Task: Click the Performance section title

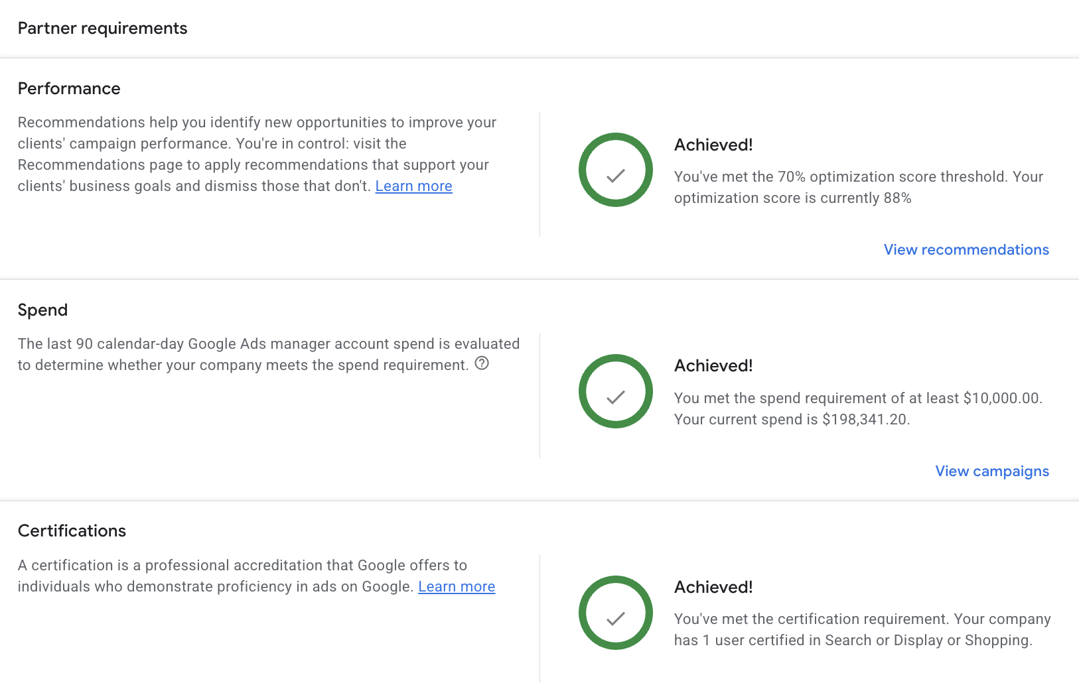Action: 69,88
